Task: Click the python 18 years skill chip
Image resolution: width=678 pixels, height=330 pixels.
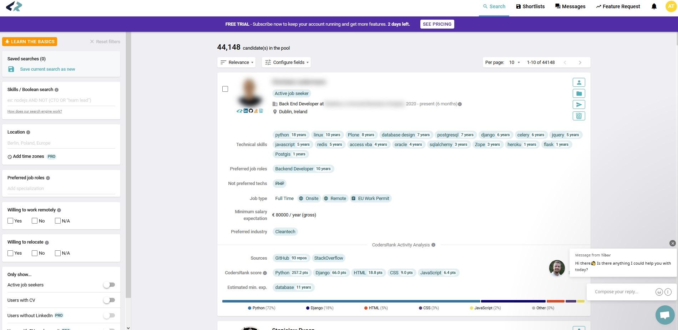Action: click(x=290, y=135)
